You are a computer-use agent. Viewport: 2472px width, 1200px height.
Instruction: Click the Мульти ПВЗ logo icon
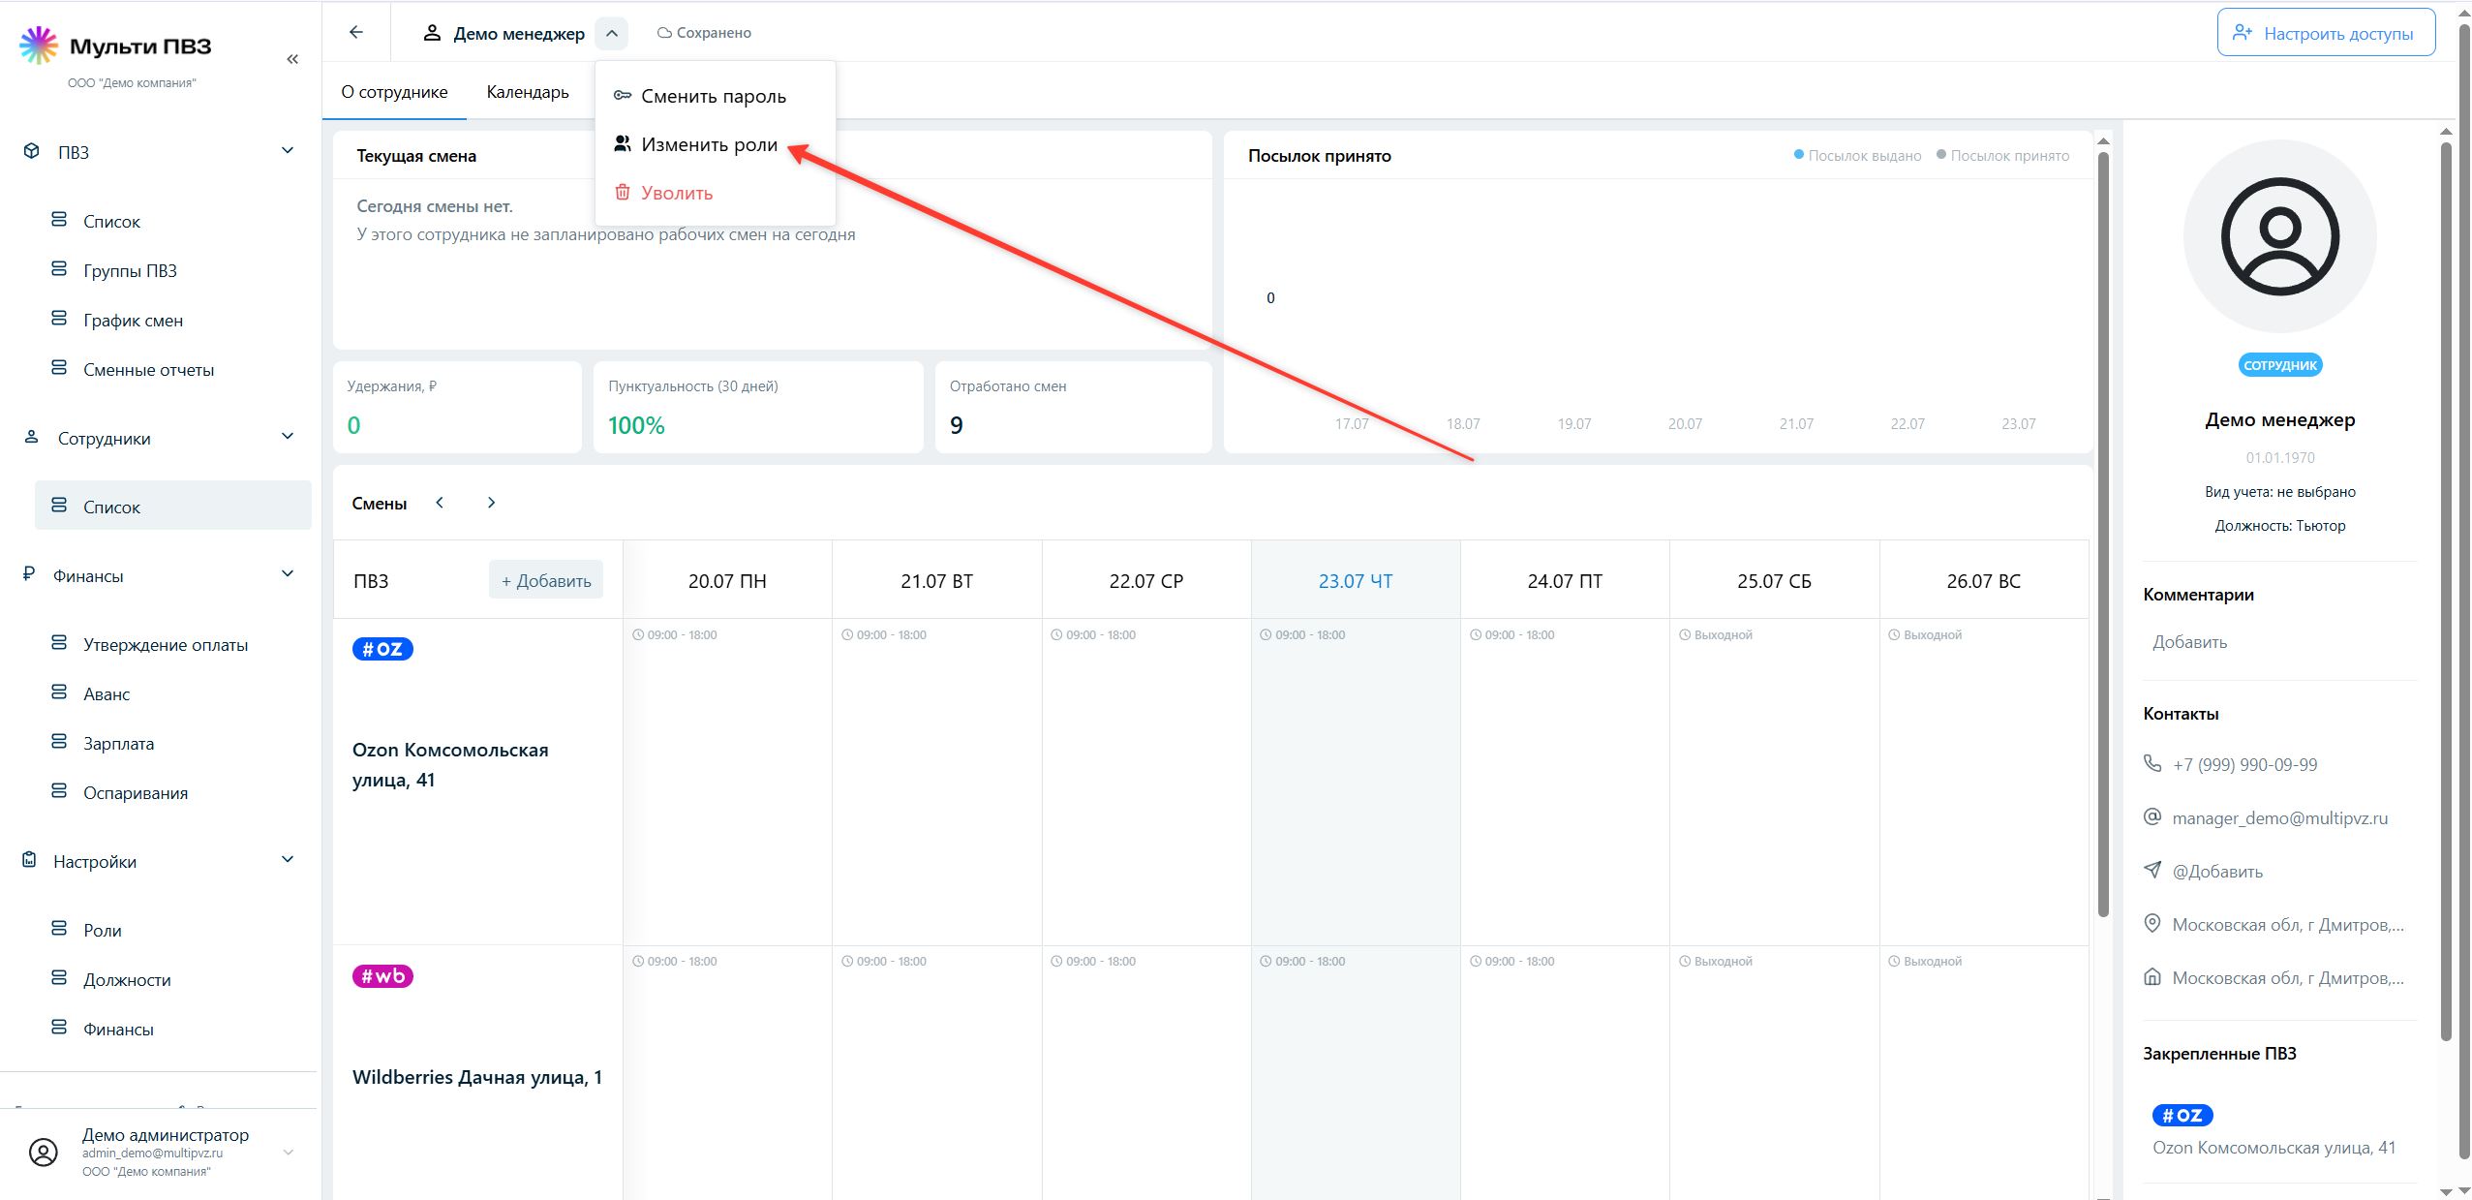tap(39, 46)
